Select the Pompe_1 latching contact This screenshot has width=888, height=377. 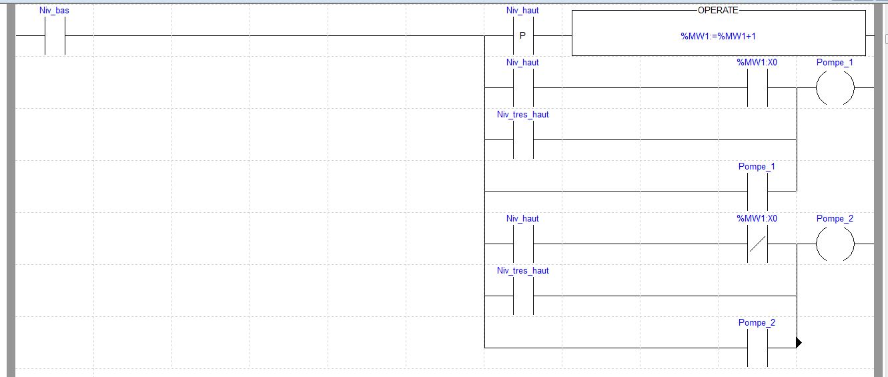(757, 192)
